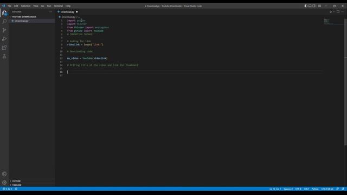Open the Testing flask icon view
Image resolution: width=347 pixels, height=195 pixels.
4,56
